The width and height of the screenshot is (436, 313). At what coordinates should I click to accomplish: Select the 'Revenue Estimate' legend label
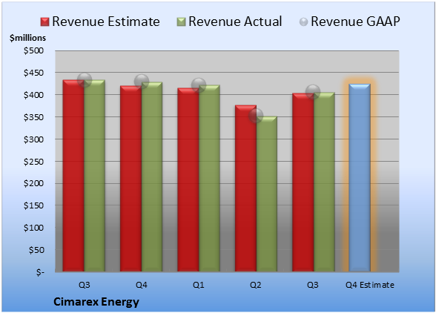[x=106, y=22]
